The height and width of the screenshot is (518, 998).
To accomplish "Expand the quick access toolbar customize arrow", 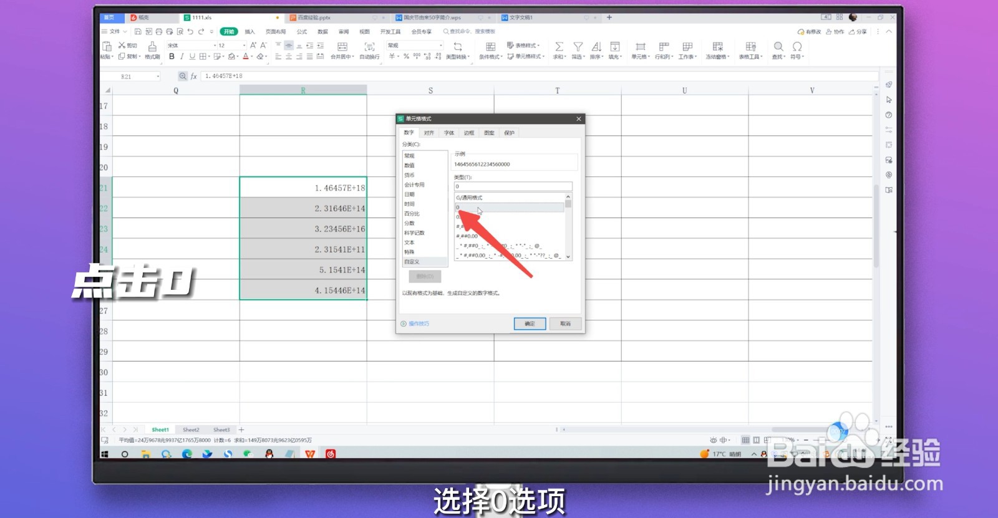I will click(x=211, y=31).
